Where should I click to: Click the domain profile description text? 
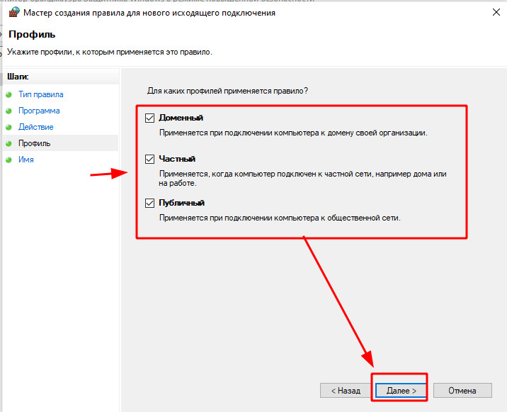(293, 133)
